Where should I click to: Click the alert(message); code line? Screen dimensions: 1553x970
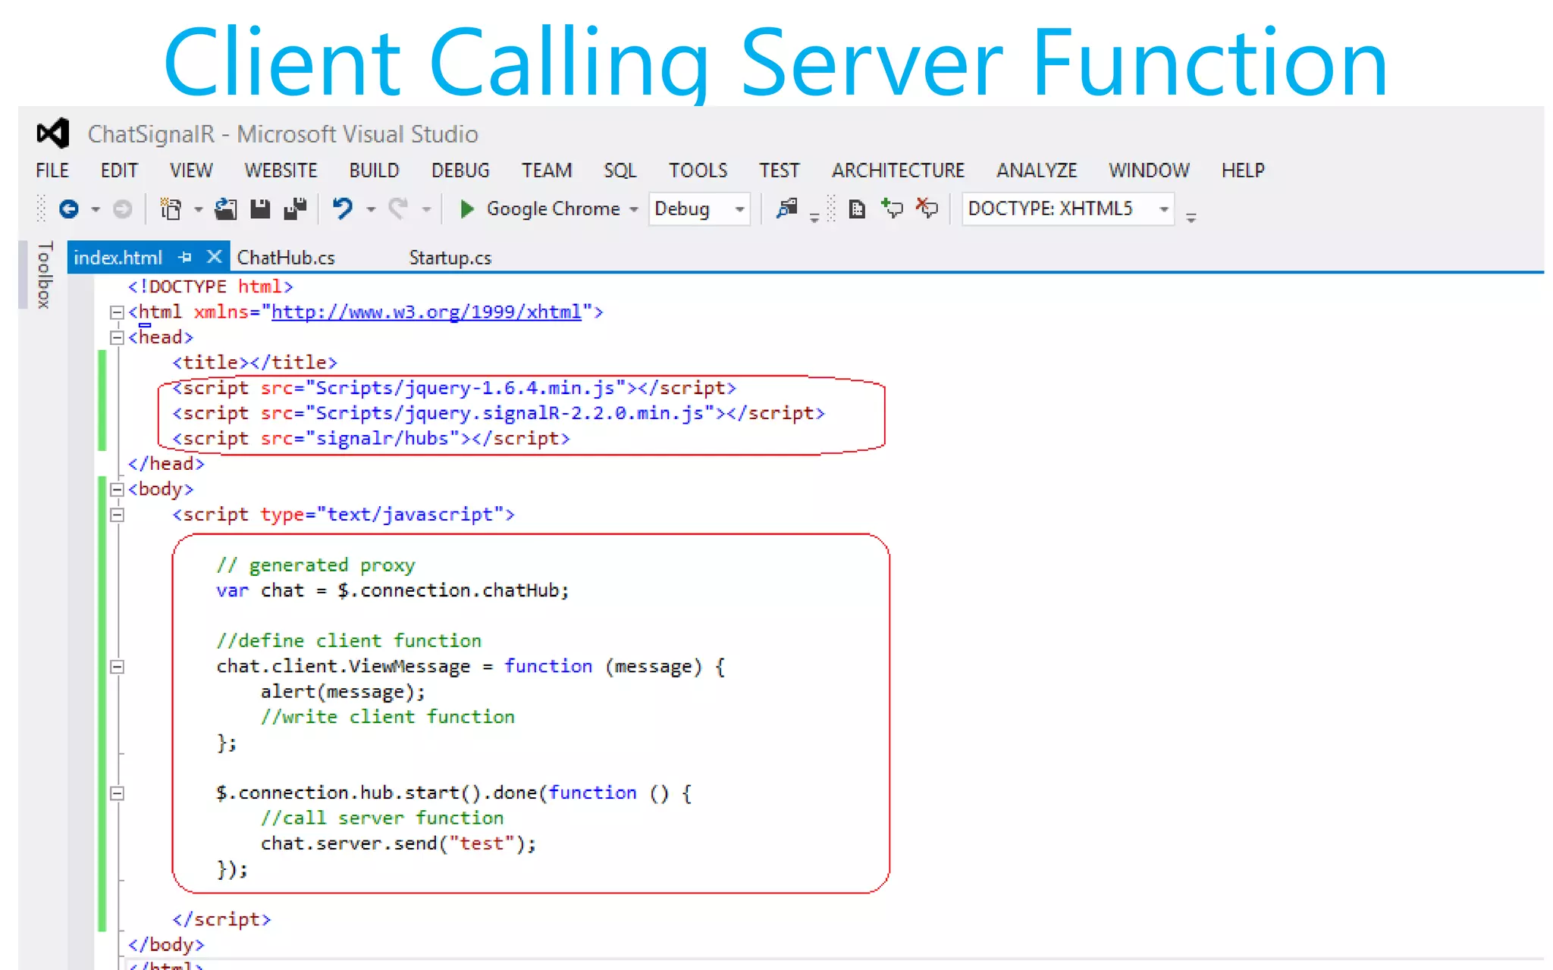pyautogui.click(x=343, y=692)
